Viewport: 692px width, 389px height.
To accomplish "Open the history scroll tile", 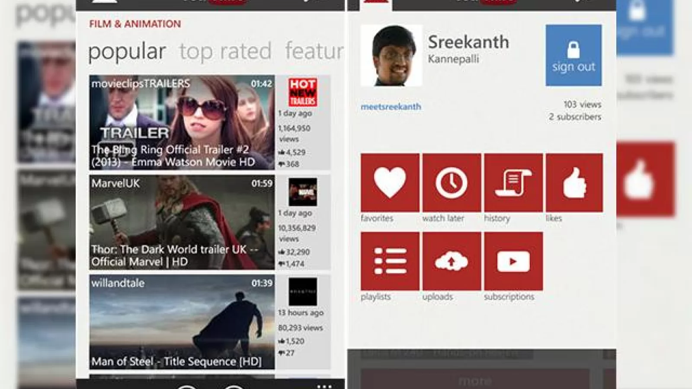I will [513, 182].
